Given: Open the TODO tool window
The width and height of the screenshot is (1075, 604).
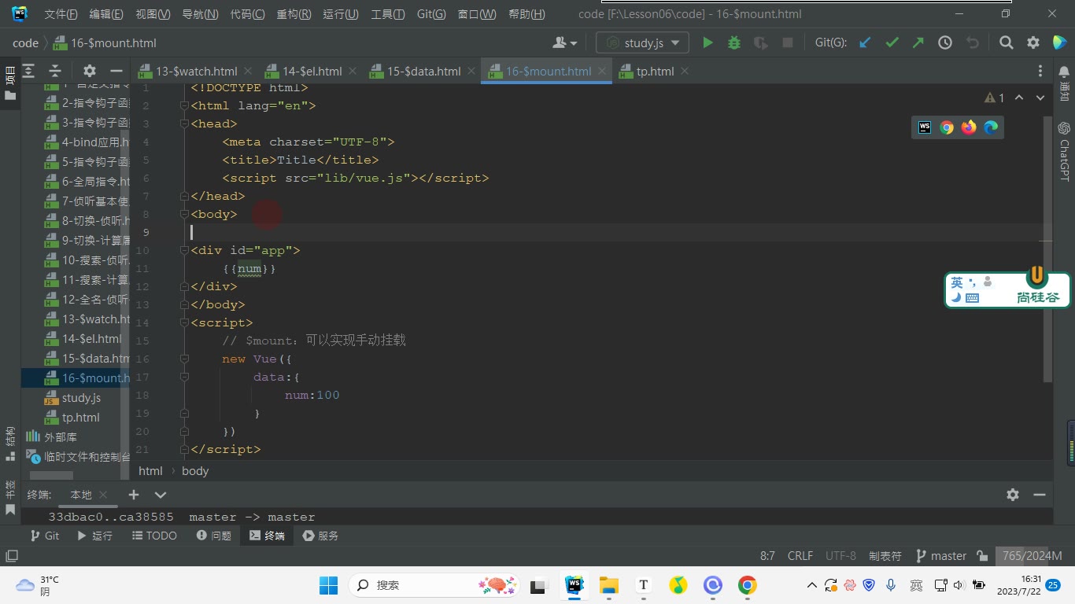Looking at the screenshot, I should [154, 536].
